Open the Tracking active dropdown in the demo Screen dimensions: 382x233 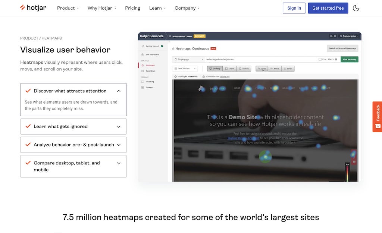point(349,36)
